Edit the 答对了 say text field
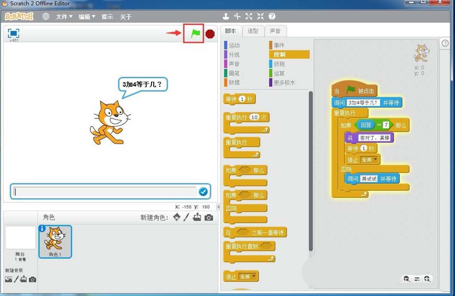The image size is (455, 296). tap(374, 138)
